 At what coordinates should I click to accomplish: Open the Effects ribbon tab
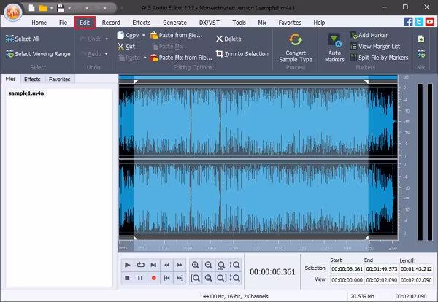pyautogui.click(x=141, y=23)
